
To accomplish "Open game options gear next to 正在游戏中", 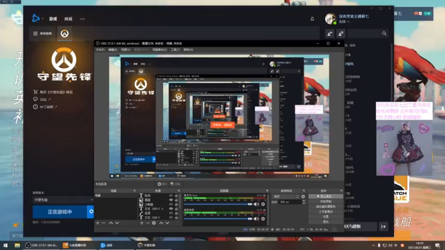I will pos(91,212).
